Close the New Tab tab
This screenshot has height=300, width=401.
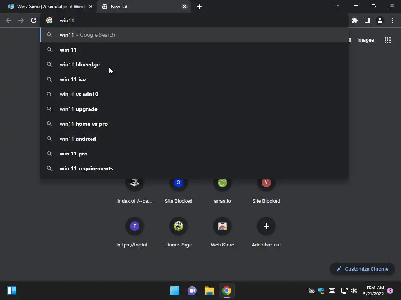click(184, 7)
